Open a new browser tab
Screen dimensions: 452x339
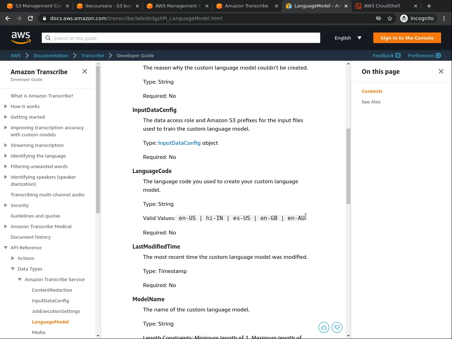point(429,6)
